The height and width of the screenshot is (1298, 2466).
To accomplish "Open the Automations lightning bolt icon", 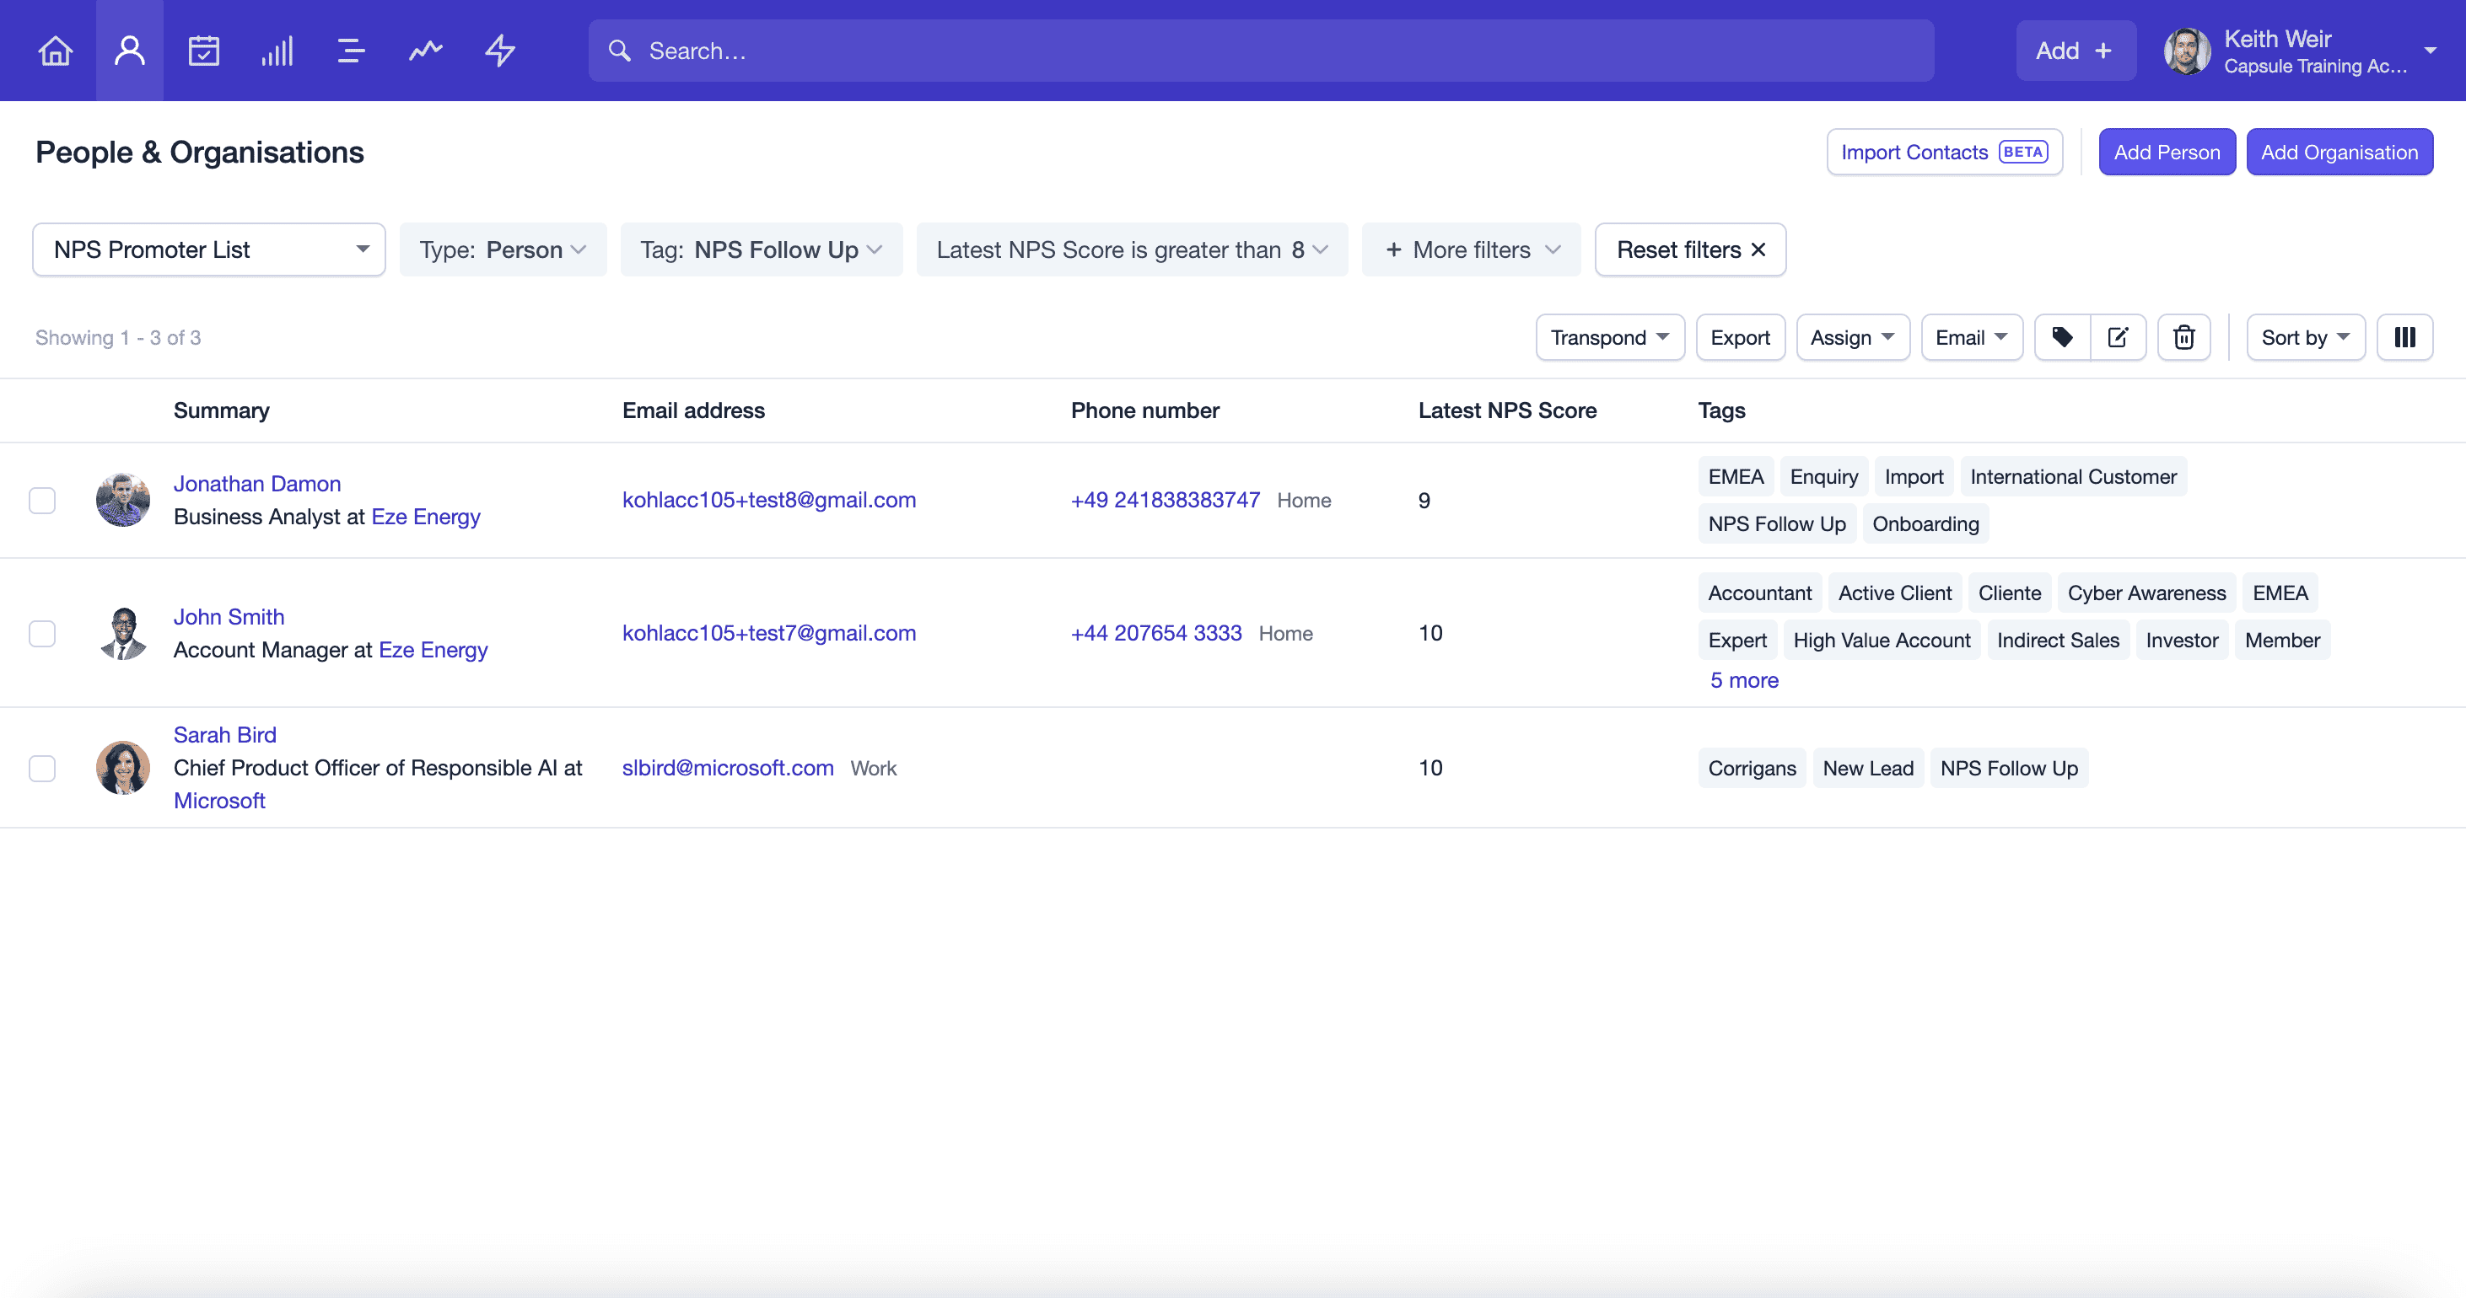I will pos(500,51).
